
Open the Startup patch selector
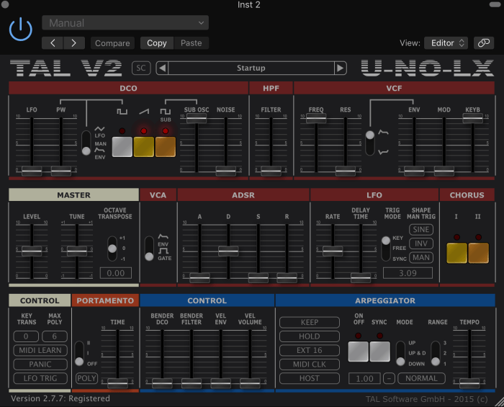pos(251,68)
